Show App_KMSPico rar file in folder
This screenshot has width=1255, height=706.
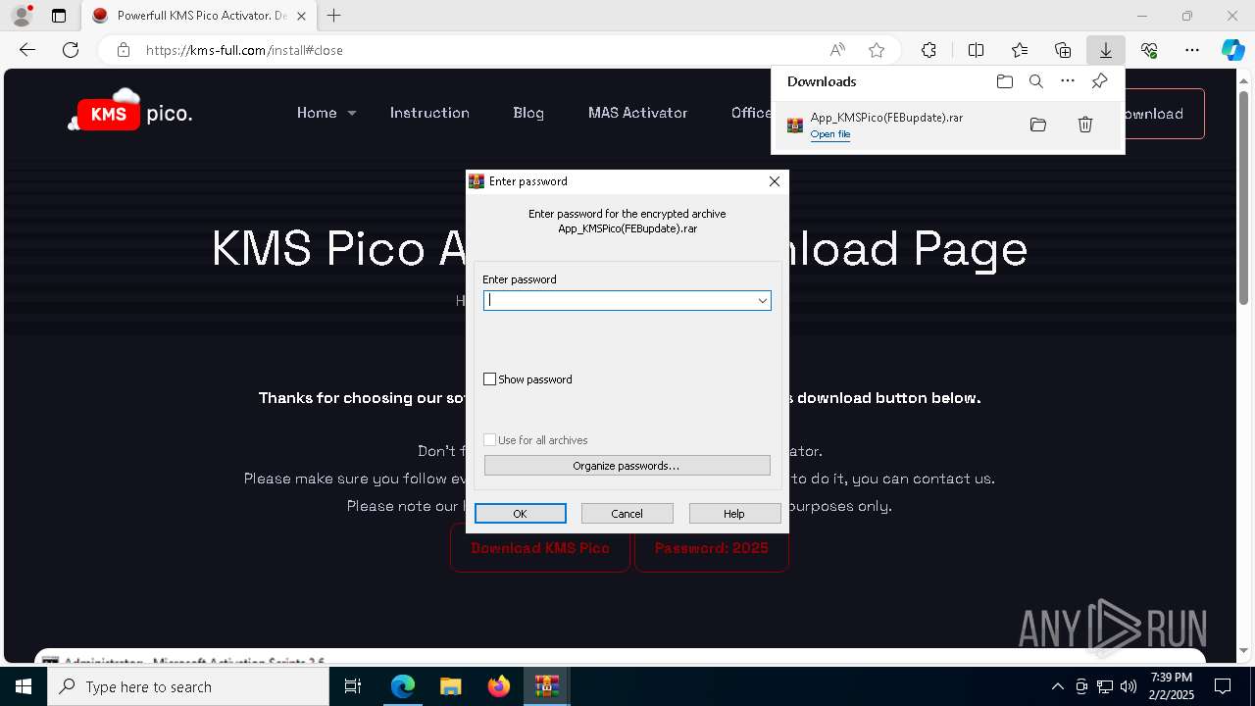(1038, 125)
